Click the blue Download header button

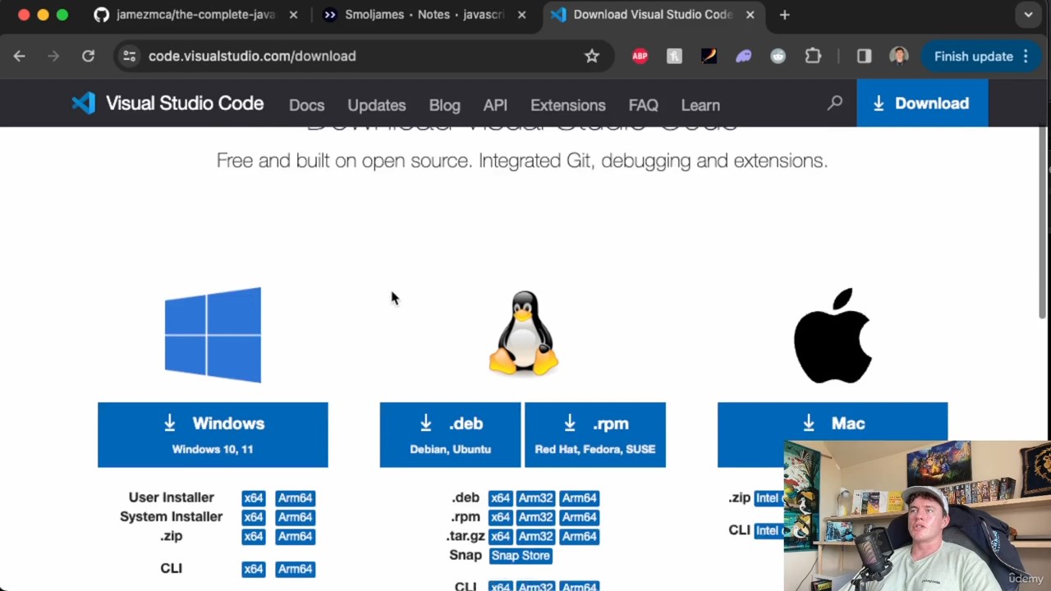click(922, 103)
